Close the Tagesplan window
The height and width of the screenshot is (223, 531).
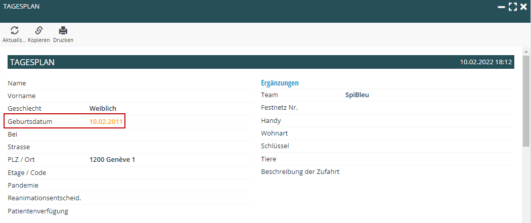[x=523, y=7]
